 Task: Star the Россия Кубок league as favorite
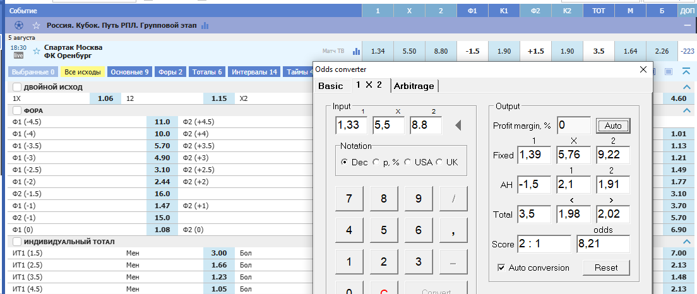pyautogui.click(x=36, y=26)
